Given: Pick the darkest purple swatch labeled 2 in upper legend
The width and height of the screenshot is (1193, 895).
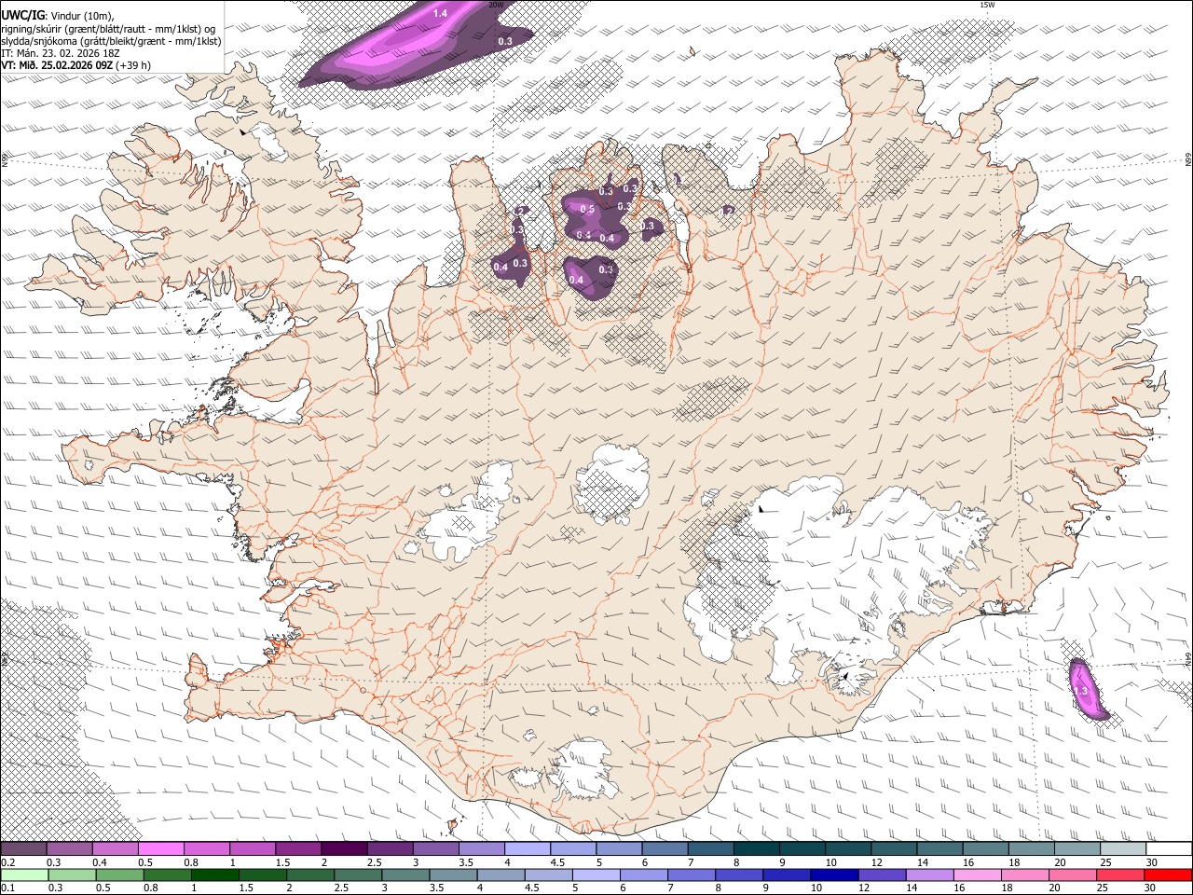Looking at the screenshot, I should click(x=343, y=848).
